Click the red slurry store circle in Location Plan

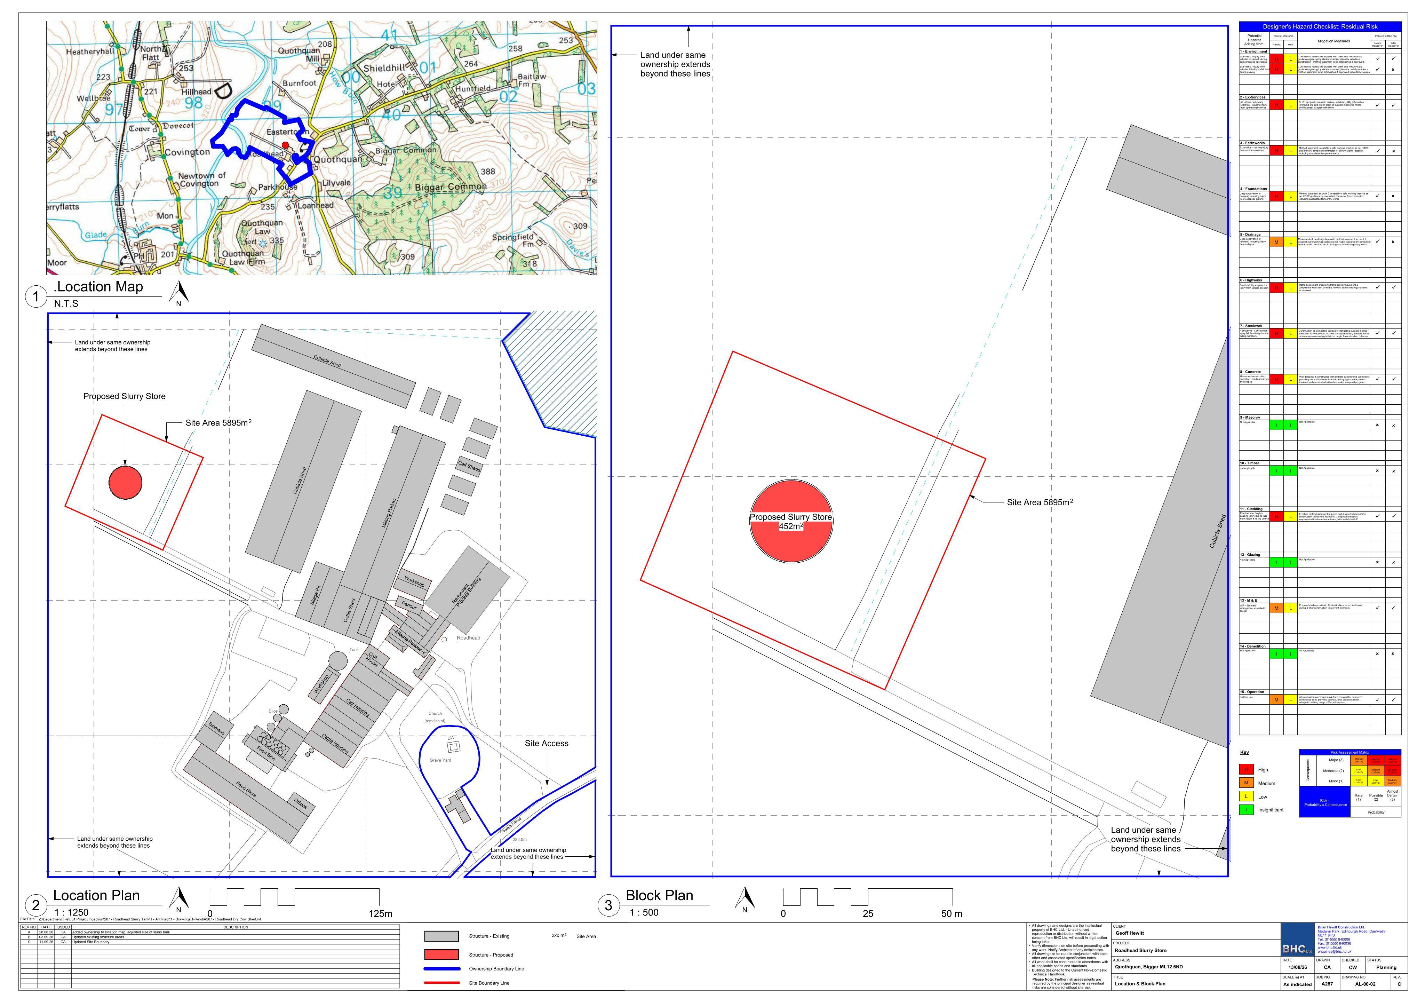click(x=125, y=482)
